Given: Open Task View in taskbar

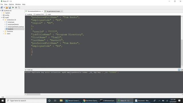Looking at the screenshot, I should (55, 100).
